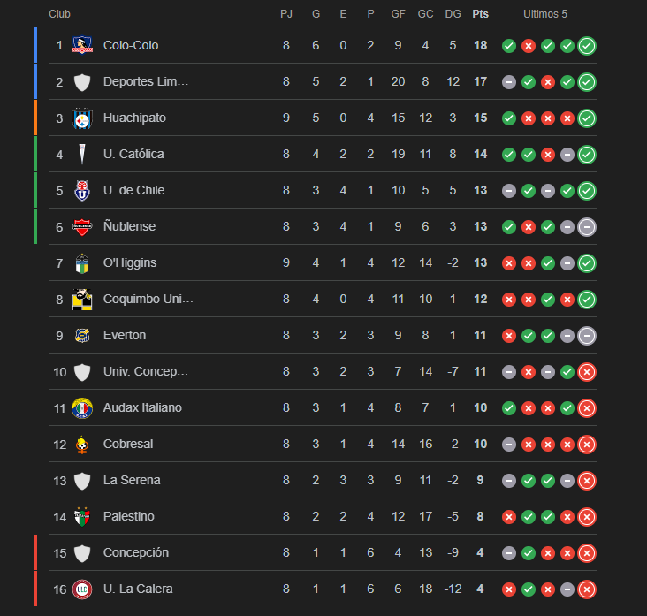Click Audax Italiano's latest loss indicator
647x616 pixels.
pyautogui.click(x=586, y=407)
